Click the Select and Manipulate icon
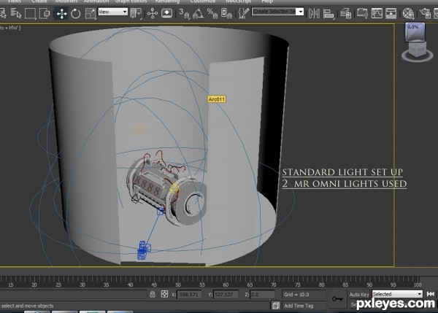The width and height of the screenshot is (438, 313). tap(153, 13)
